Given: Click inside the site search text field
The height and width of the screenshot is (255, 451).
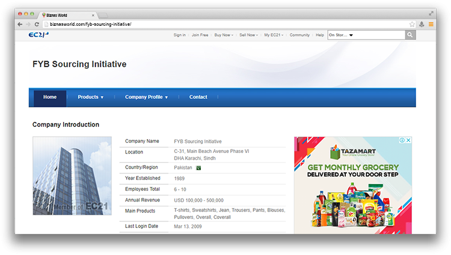Looking at the screenshot, I should (x=380, y=35).
